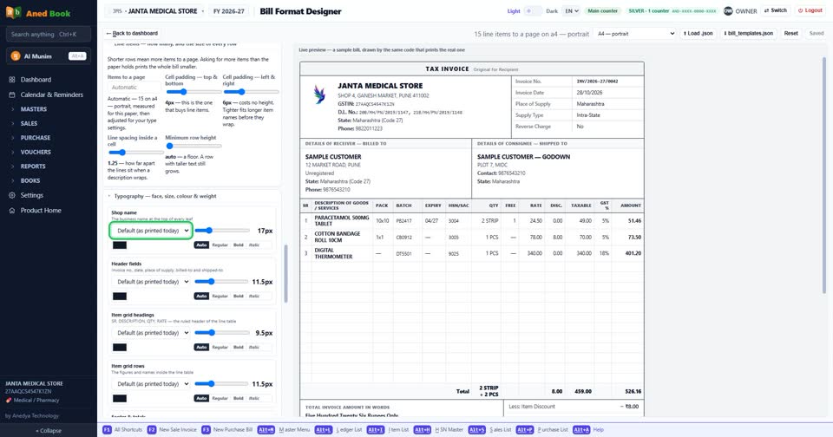This screenshot has height=437, width=833.
Task: Click the Logout button
Action: (810, 10)
